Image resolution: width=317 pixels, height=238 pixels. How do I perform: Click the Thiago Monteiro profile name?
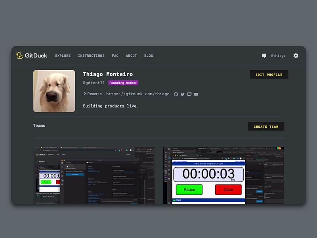[x=108, y=74]
